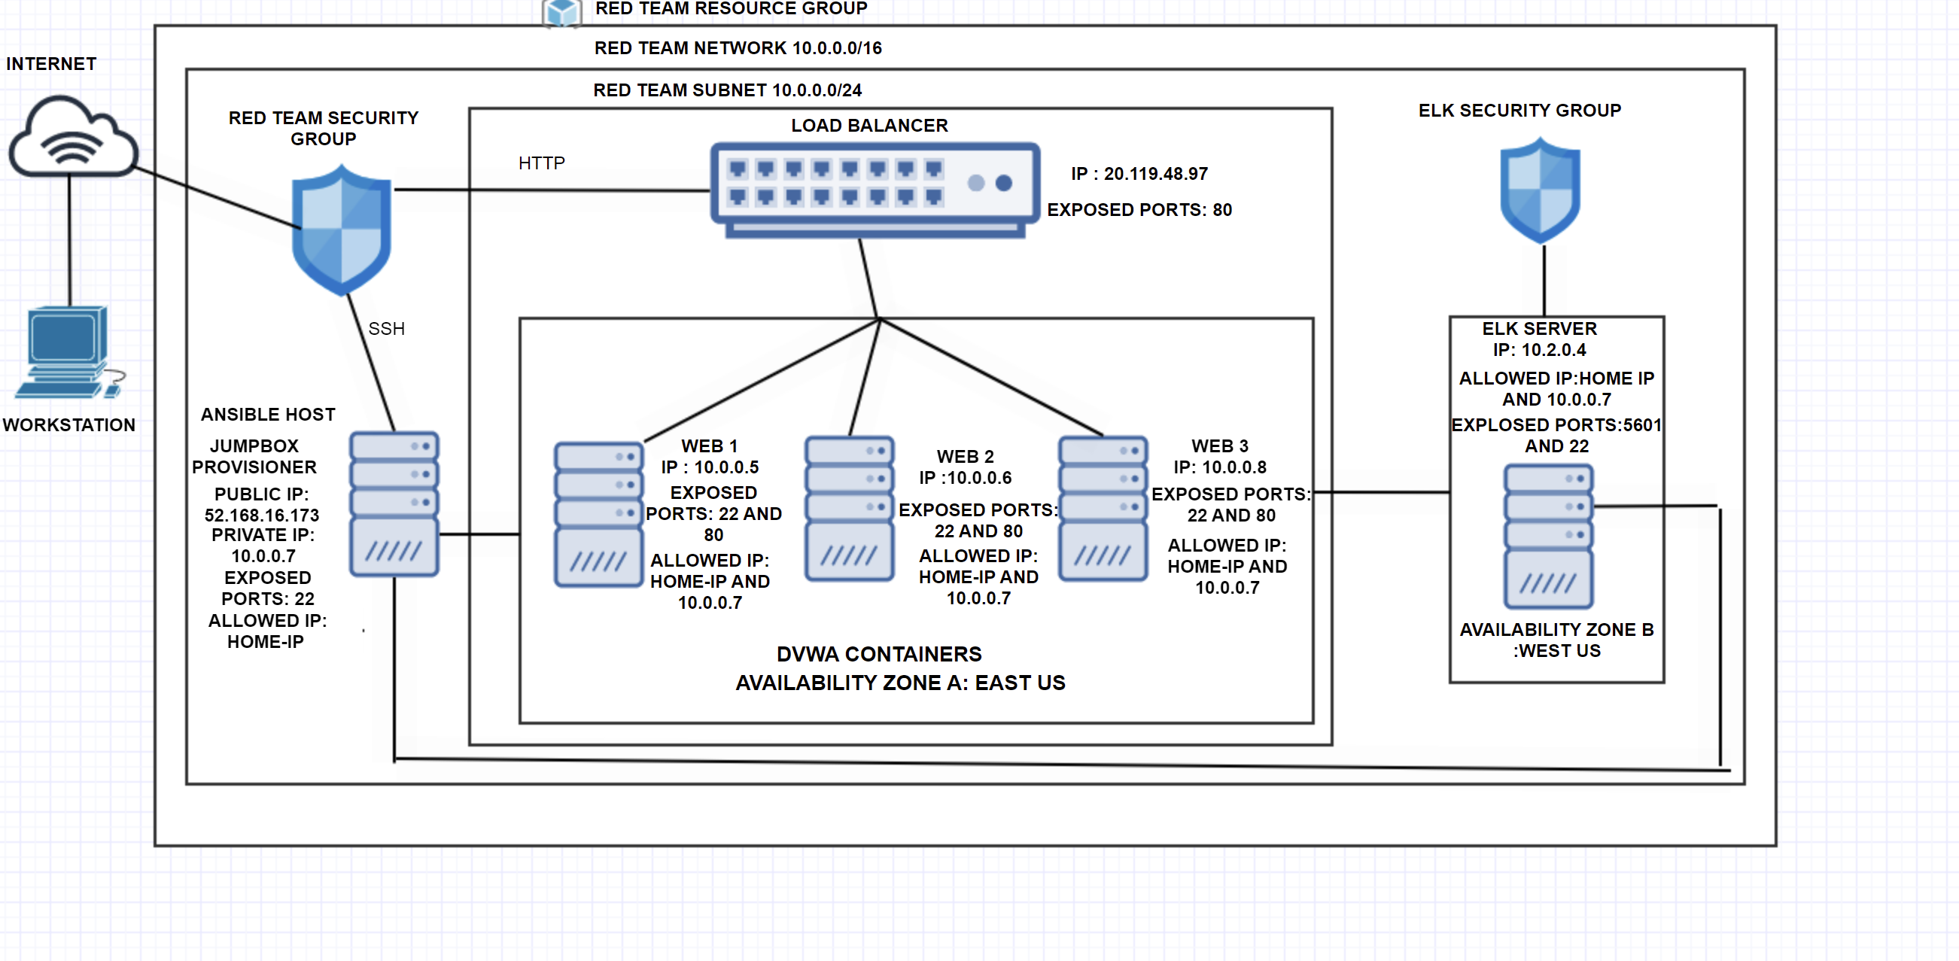Click the 'WORKSTATION' label

point(68,425)
